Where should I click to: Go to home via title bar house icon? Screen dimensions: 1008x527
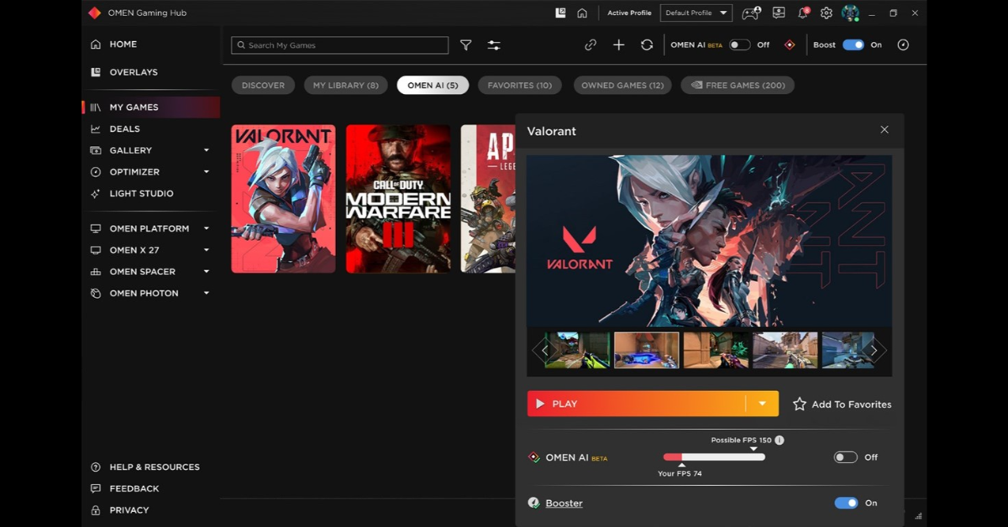(x=582, y=13)
